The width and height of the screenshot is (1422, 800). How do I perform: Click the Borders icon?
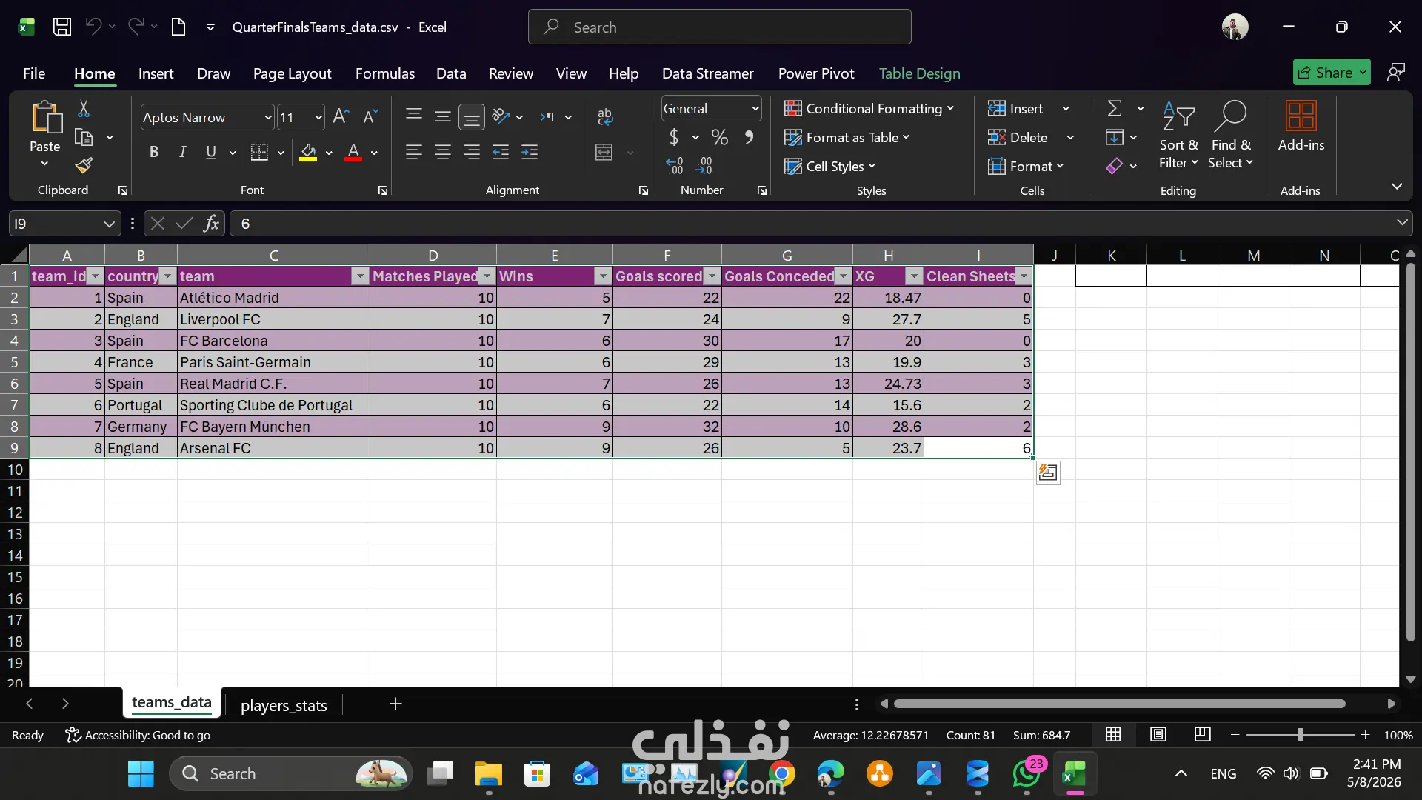[259, 153]
